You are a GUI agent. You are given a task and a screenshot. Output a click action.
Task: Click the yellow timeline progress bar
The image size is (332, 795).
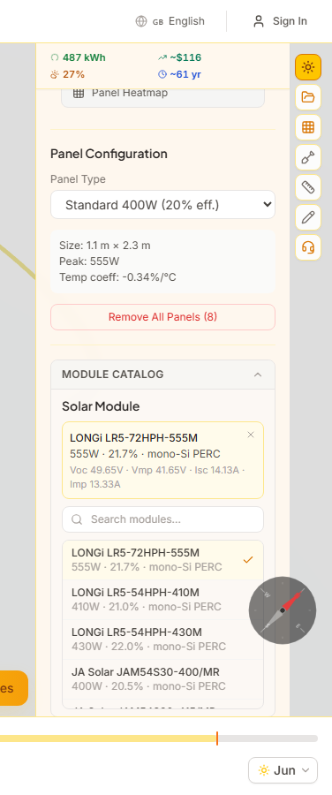click(109, 738)
